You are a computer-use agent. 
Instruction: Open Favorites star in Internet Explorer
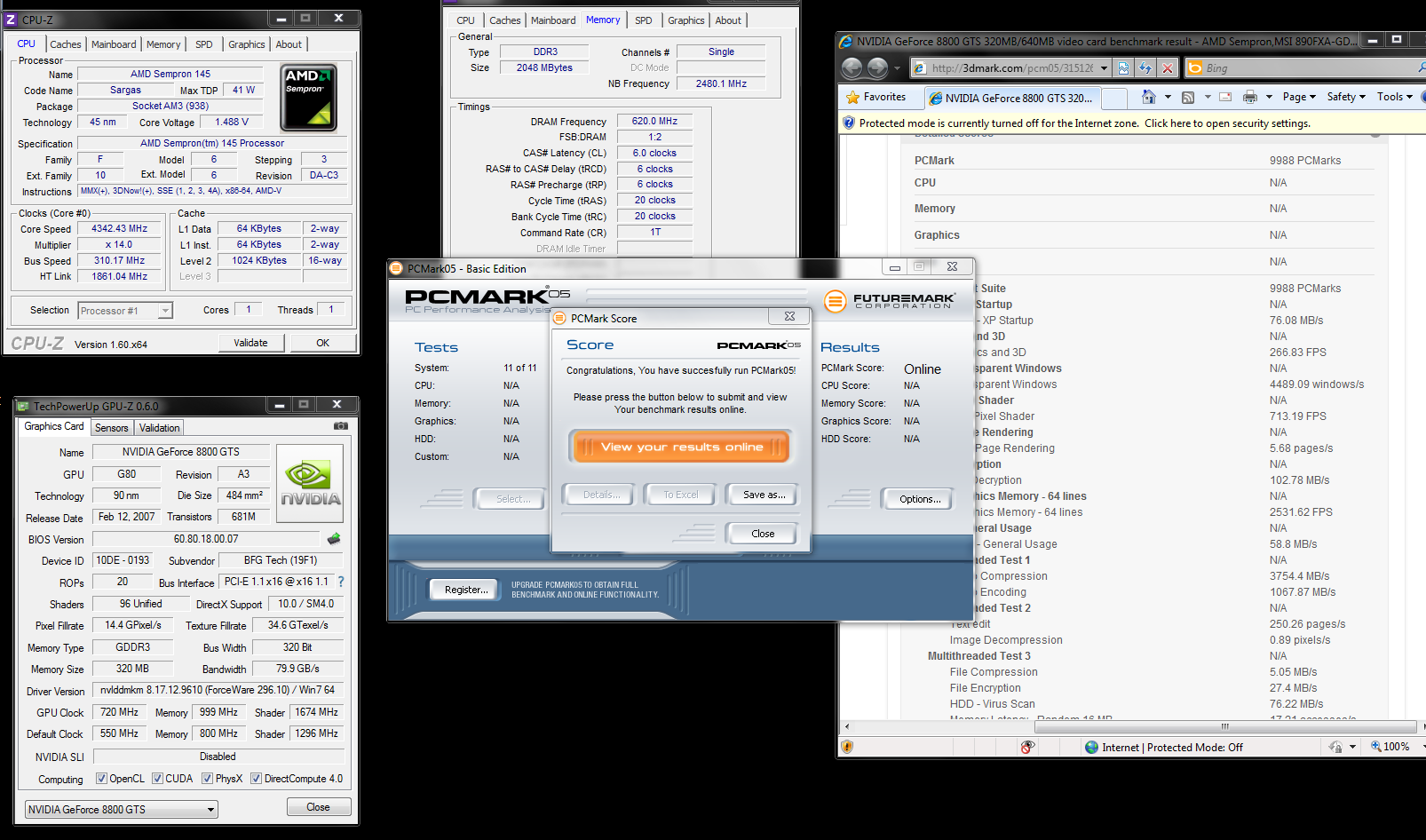(x=876, y=97)
